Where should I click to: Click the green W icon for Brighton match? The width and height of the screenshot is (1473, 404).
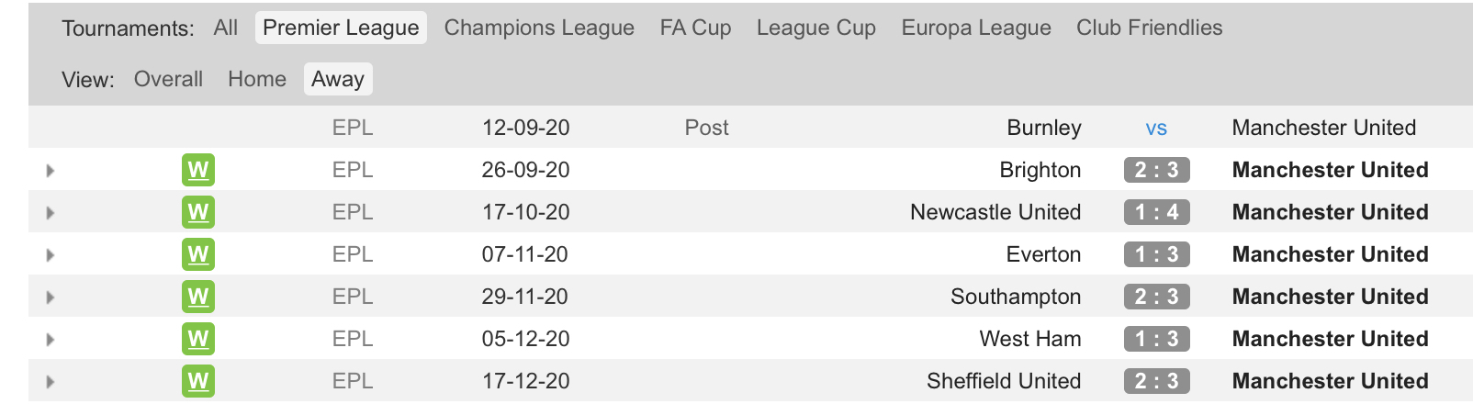197,170
